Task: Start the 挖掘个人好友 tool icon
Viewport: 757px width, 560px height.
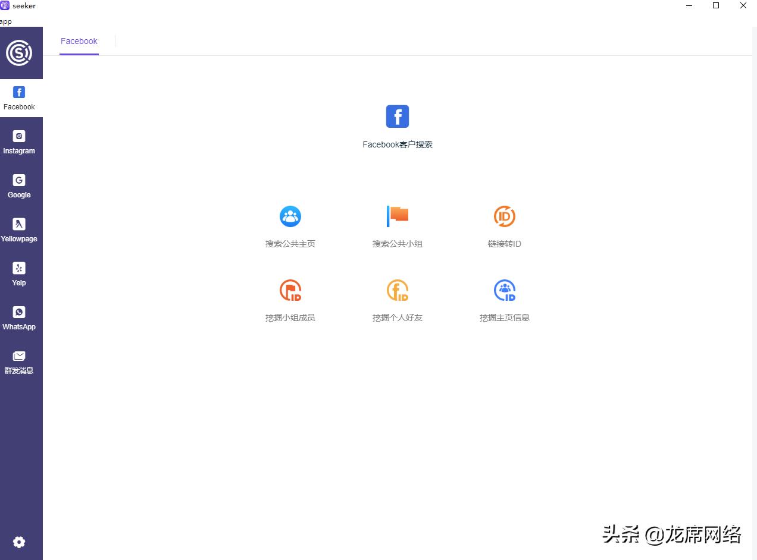Action: [x=398, y=290]
